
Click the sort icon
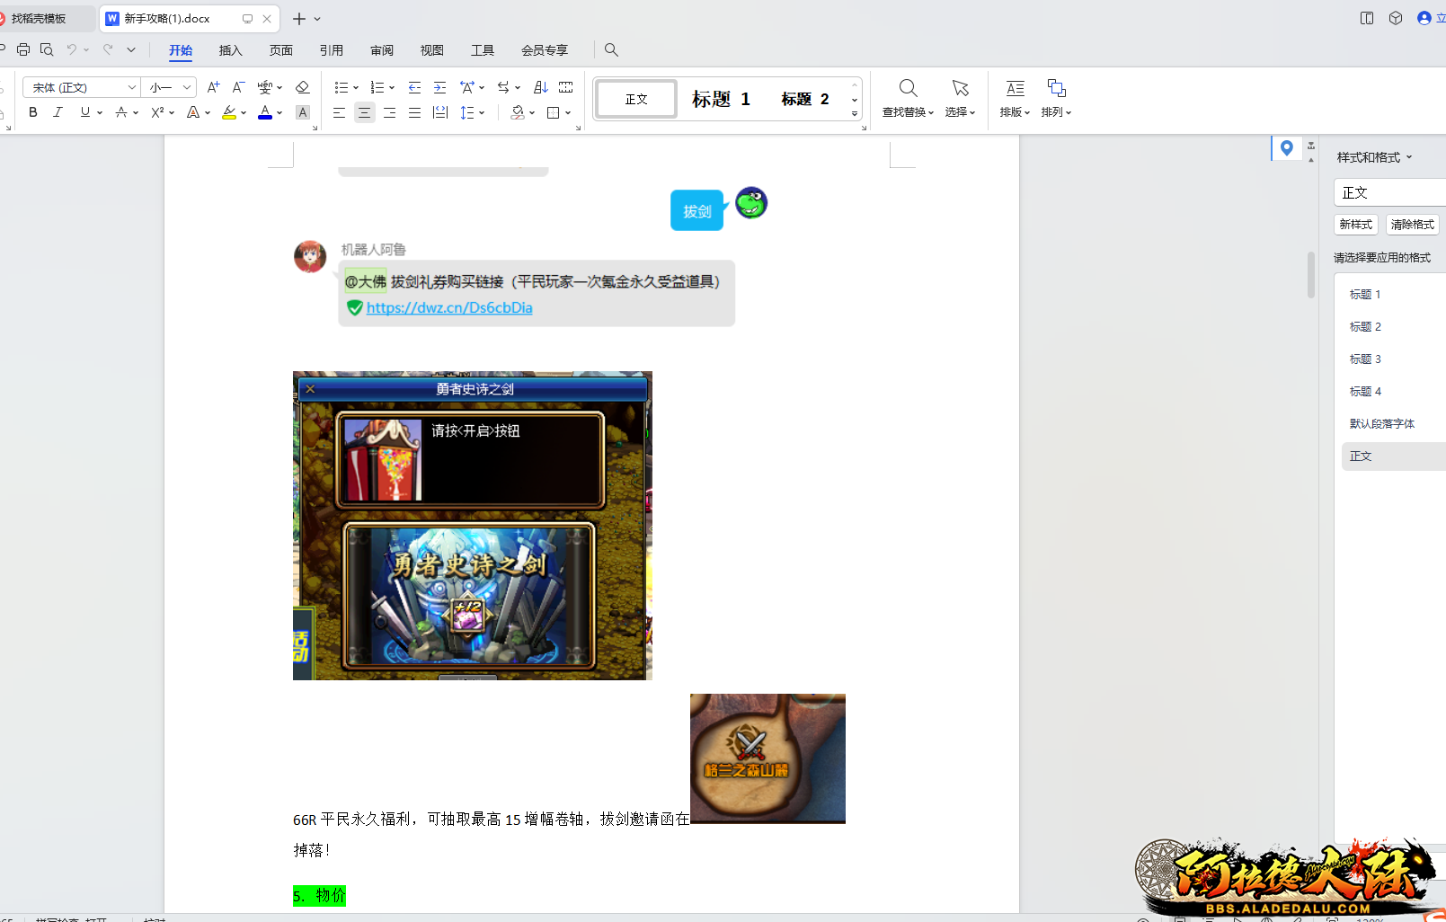click(x=540, y=87)
